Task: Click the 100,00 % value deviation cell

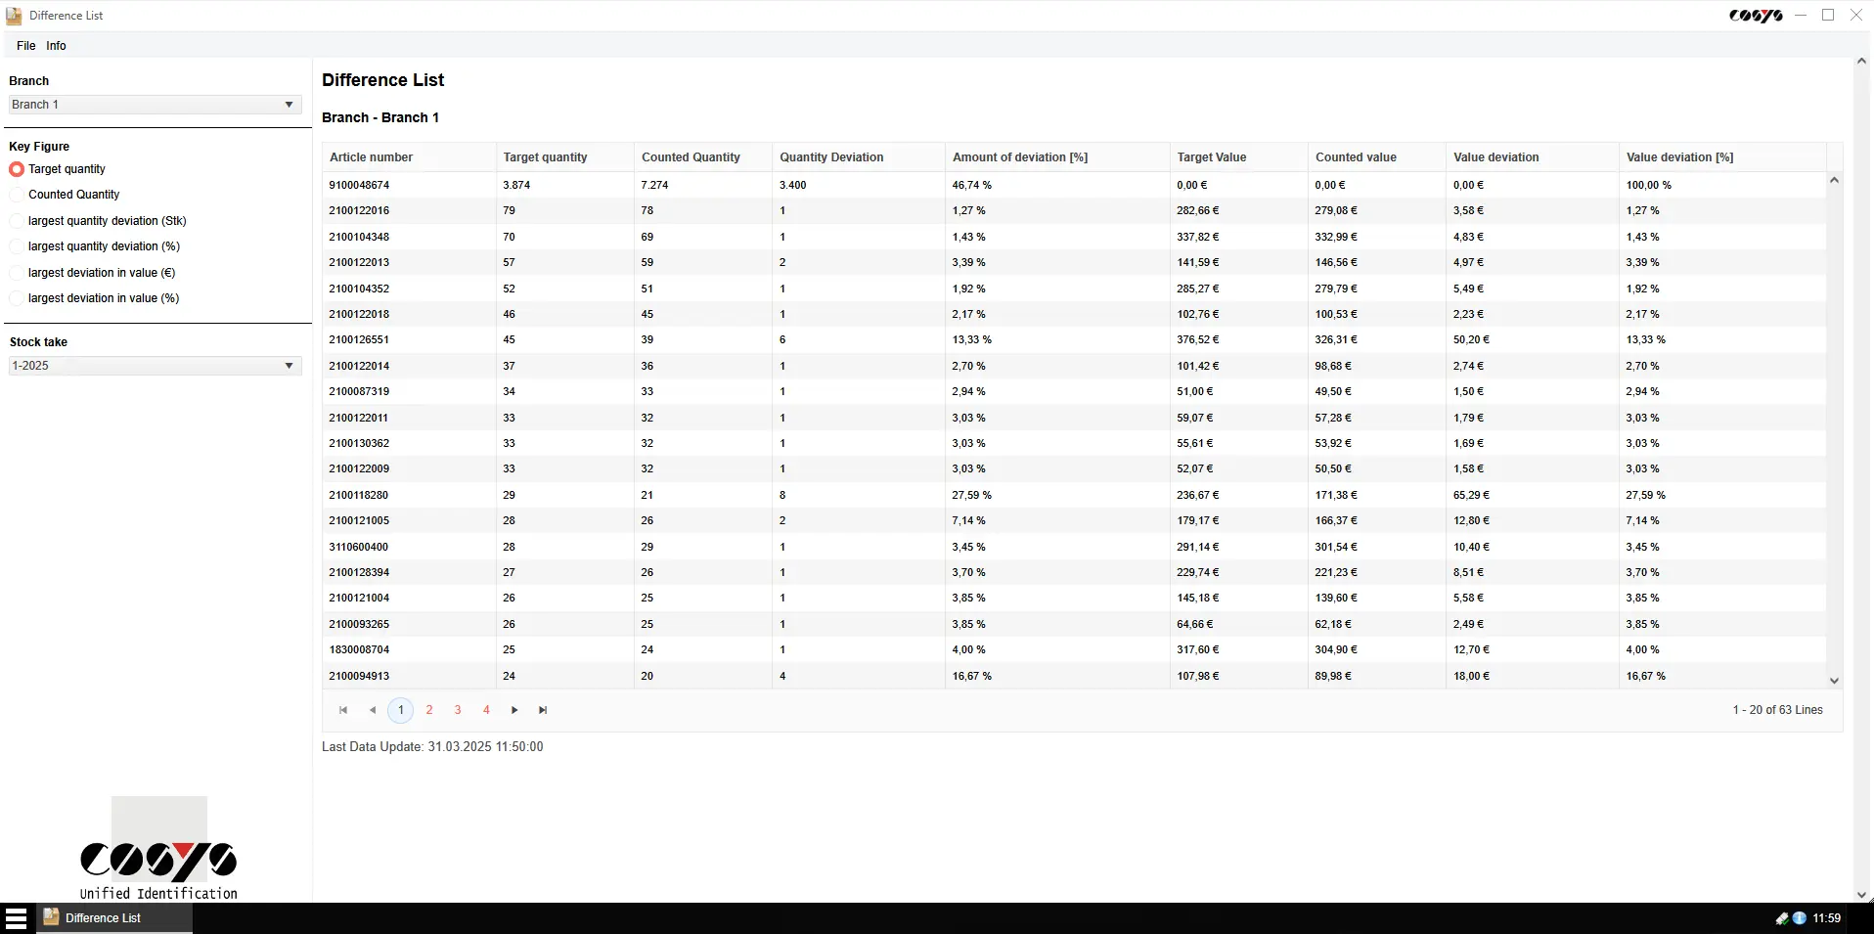Action: coord(1722,185)
